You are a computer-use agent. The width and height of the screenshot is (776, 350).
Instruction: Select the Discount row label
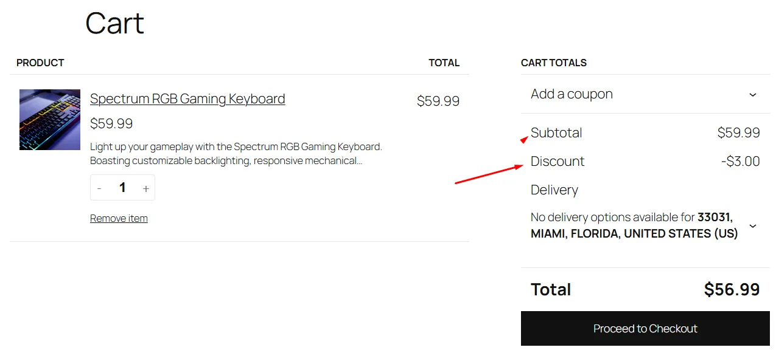(x=558, y=161)
